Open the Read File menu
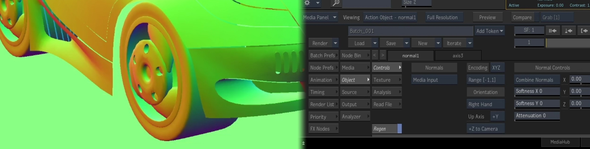The width and height of the screenshot is (590, 149). pos(387,104)
